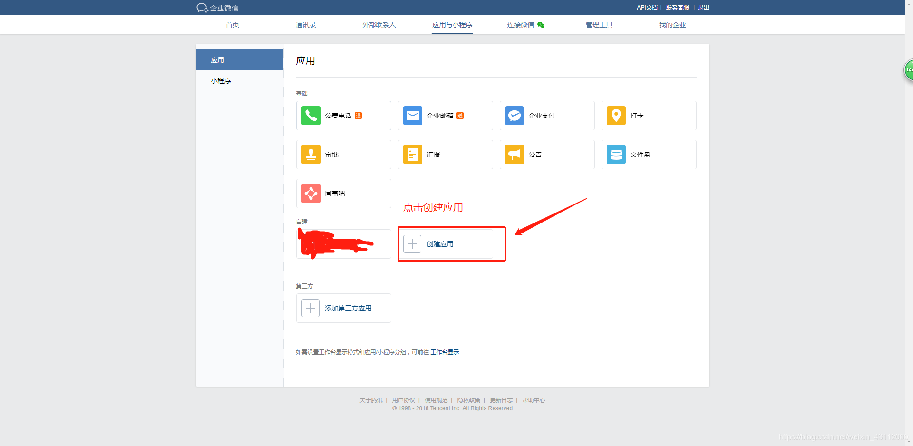Click the plus icon for 创建应用
Image resolution: width=913 pixels, height=446 pixels.
pyautogui.click(x=412, y=244)
